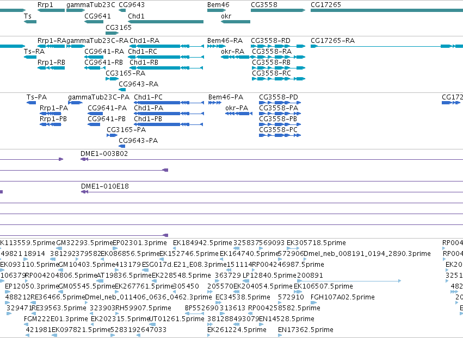Select the Rrp1-PB protein label
This screenshot has width=463, height=338.
coord(53,118)
